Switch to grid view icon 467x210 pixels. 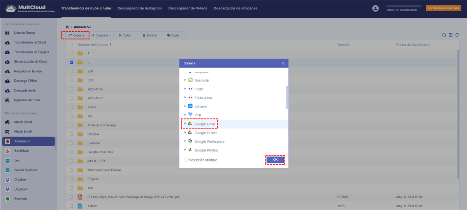pyautogui.click(x=451, y=35)
